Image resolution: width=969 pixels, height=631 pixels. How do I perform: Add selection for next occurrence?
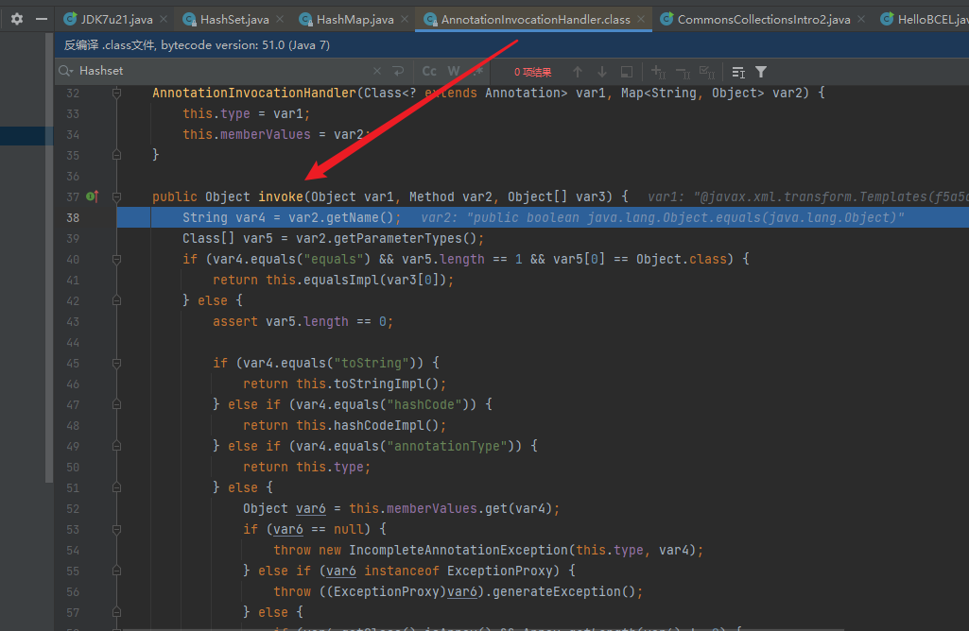658,72
